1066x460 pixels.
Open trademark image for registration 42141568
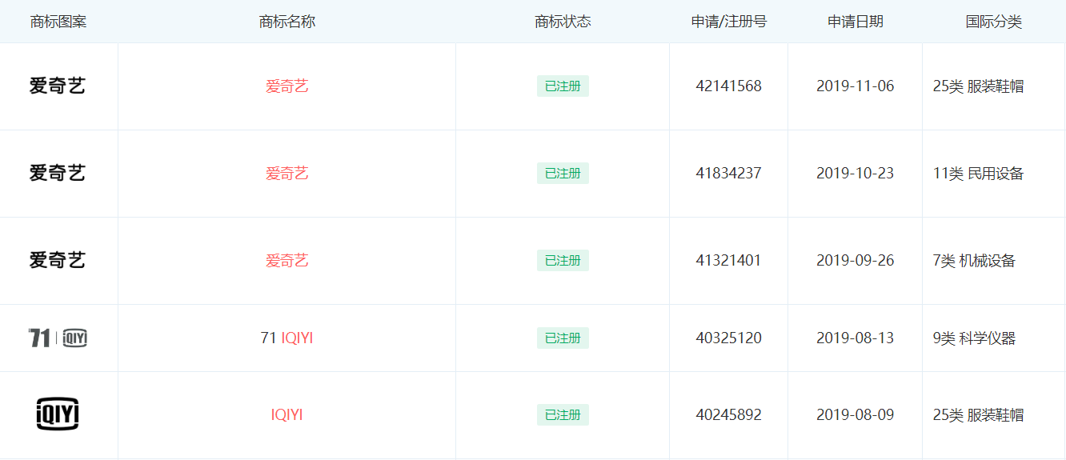point(58,86)
